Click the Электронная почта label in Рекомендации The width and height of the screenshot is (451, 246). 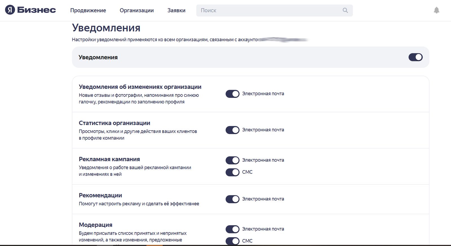[263, 199]
